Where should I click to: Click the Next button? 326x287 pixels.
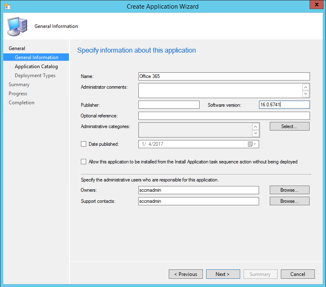223,274
